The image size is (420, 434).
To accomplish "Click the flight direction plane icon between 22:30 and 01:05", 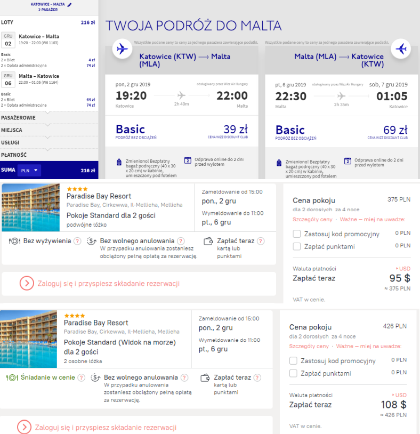I will (x=342, y=96).
